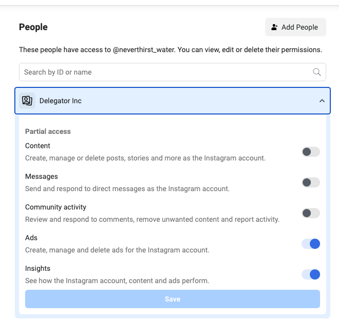Enable the Content permission toggle
This screenshot has height=324, width=339.
tap(311, 152)
